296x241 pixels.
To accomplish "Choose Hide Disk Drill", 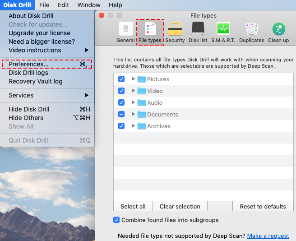I will (47, 109).
